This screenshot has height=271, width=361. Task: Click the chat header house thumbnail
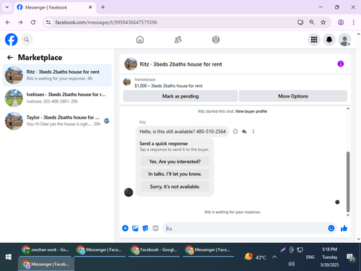[x=131, y=64]
